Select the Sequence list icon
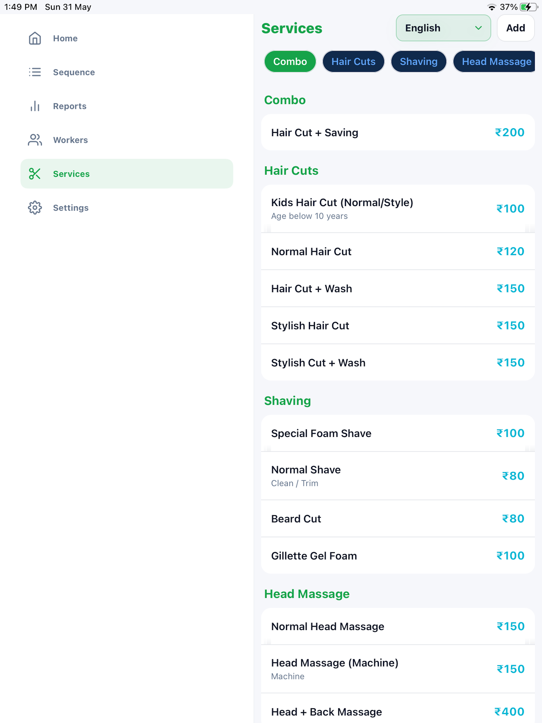 pyautogui.click(x=35, y=72)
